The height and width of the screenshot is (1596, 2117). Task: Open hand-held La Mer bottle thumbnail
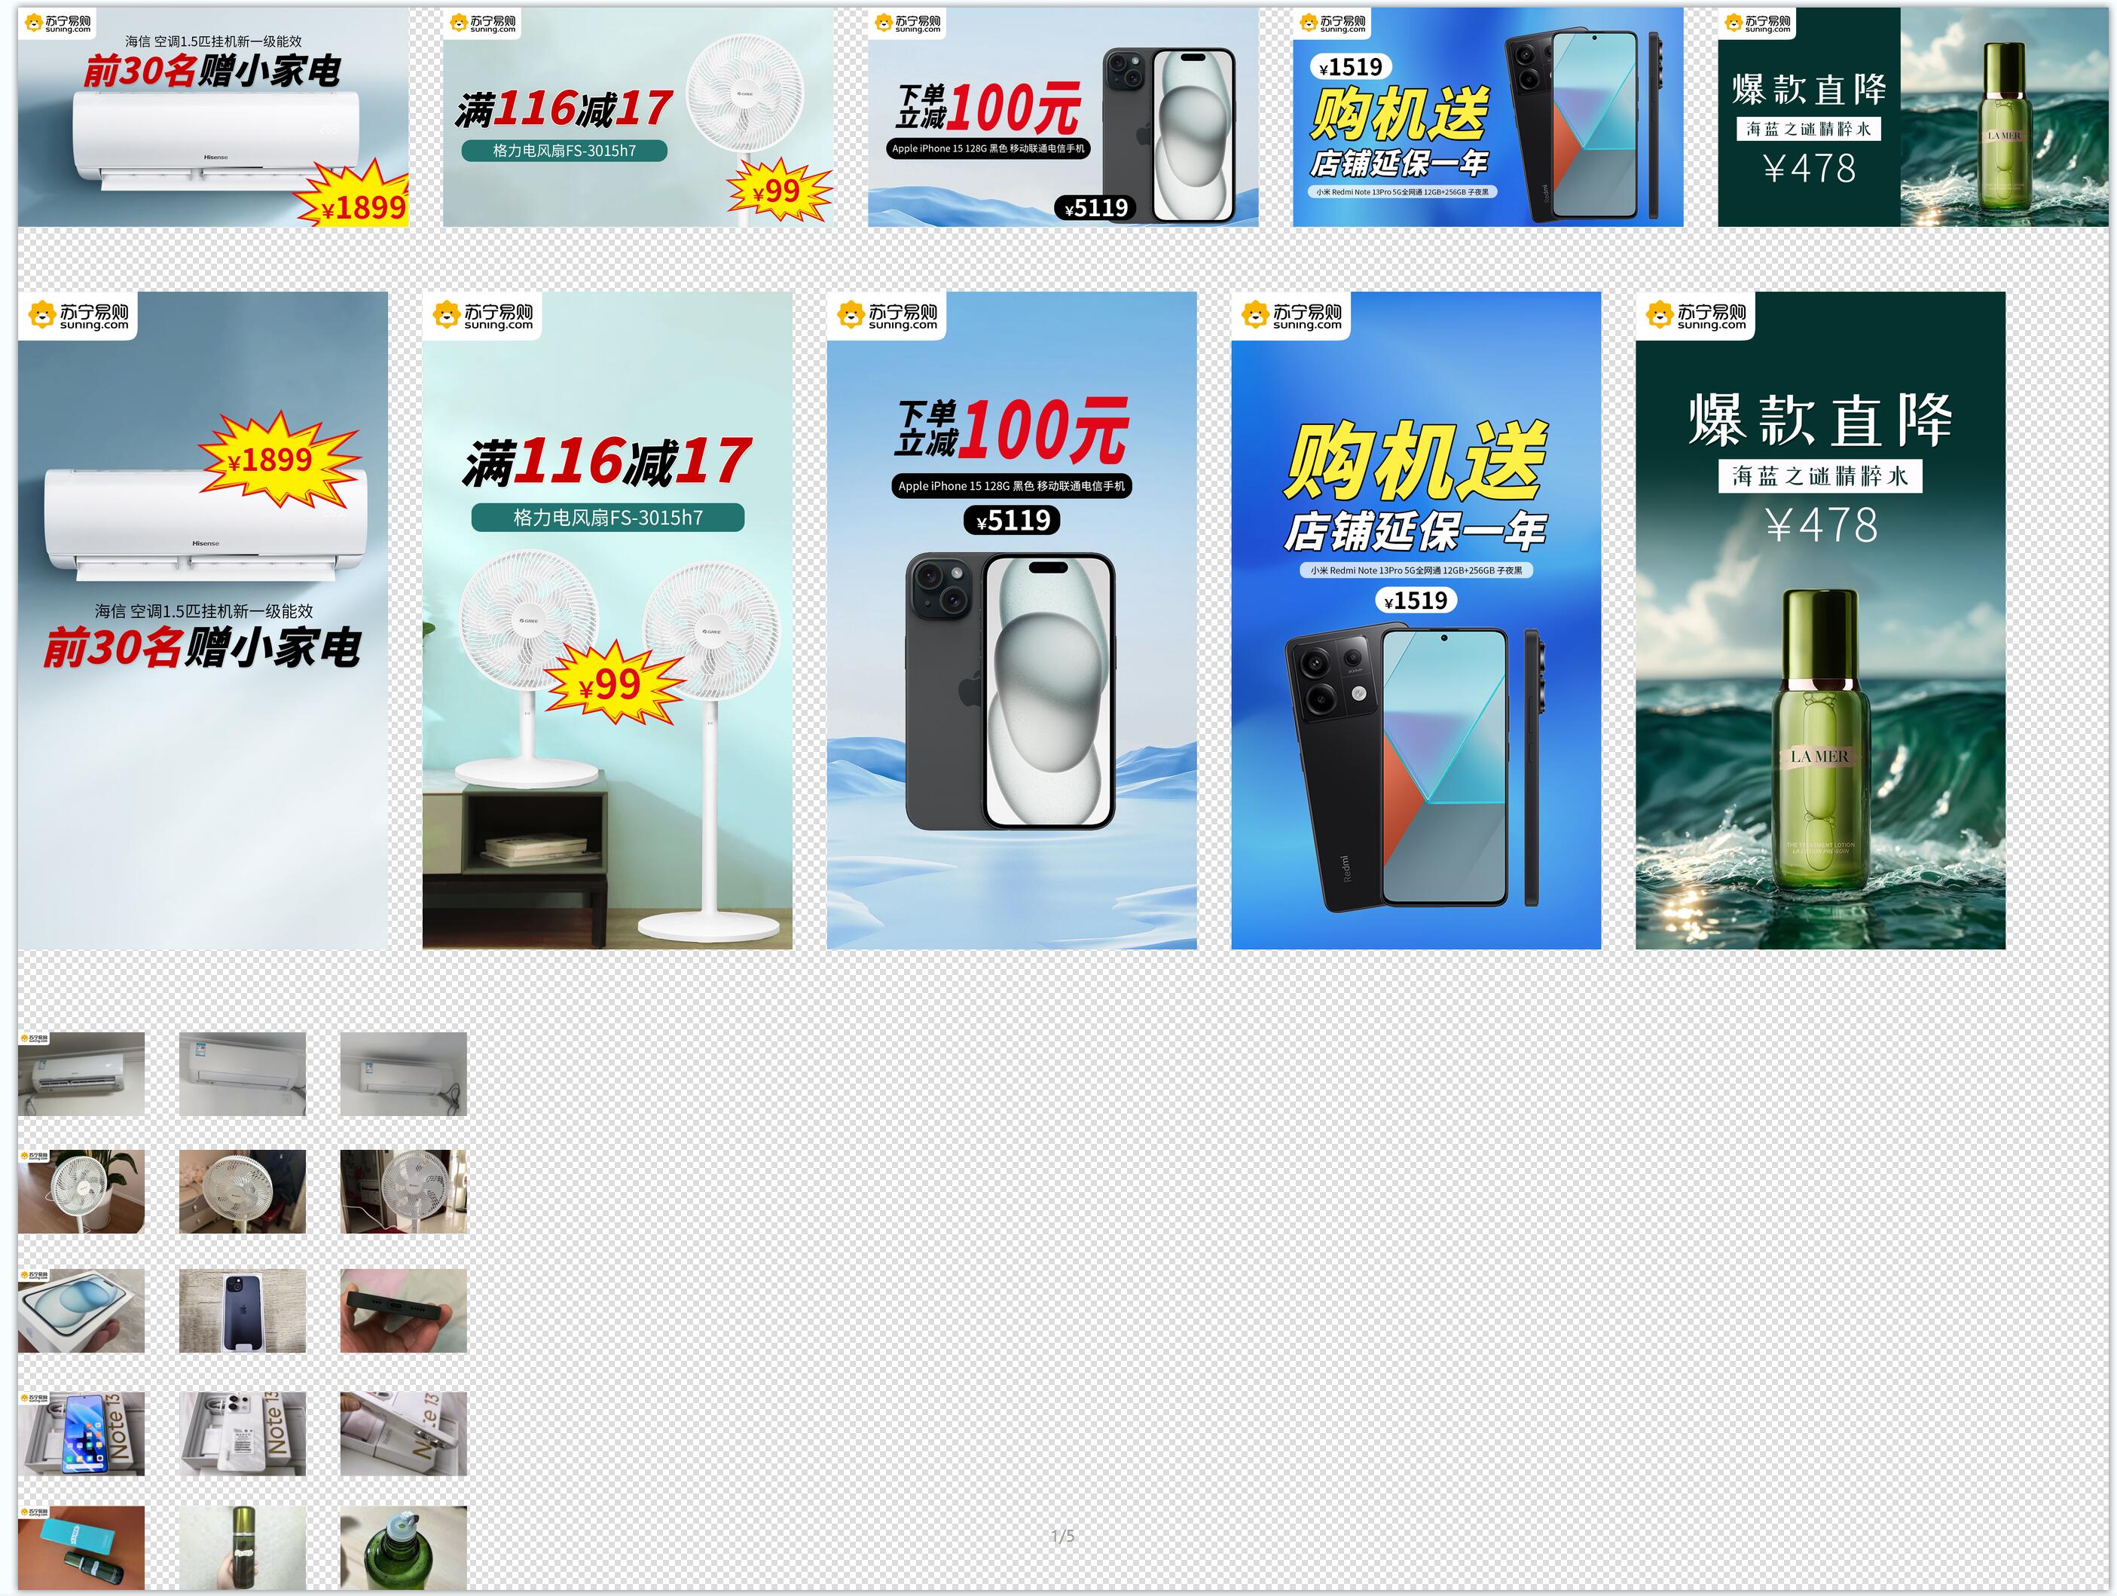tap(242, 1548)
